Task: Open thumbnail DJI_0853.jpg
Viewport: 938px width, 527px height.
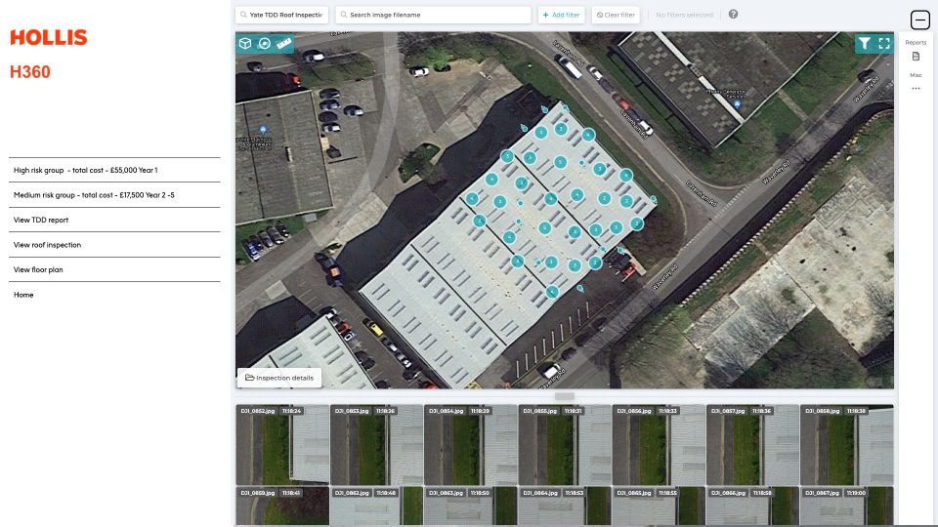Action: [x=376, y=445]
